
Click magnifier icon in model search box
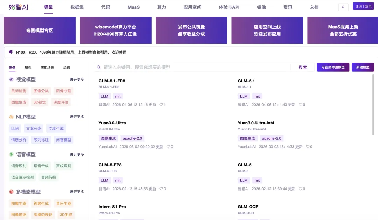(99, 67)
